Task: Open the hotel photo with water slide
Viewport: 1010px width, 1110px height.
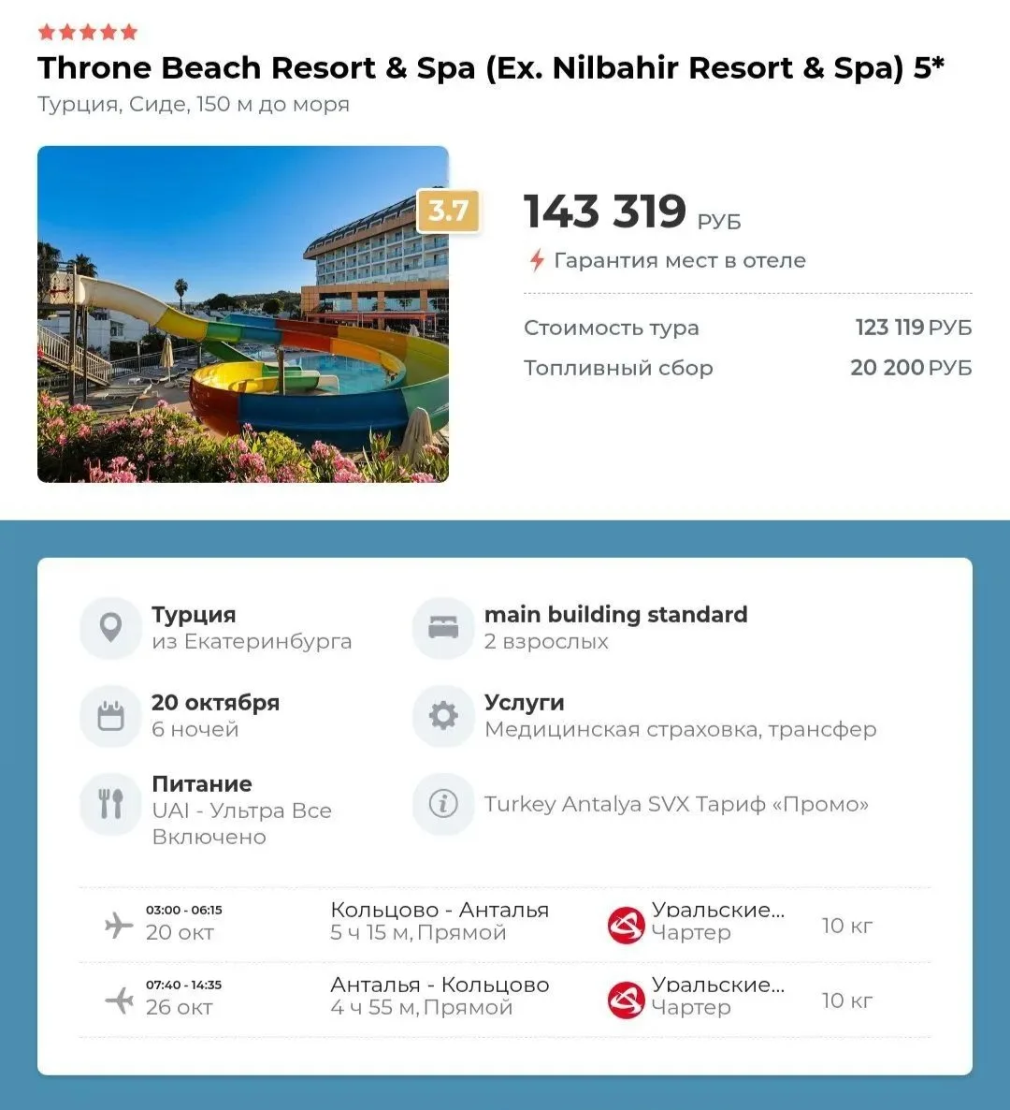Action: point(242,314)
